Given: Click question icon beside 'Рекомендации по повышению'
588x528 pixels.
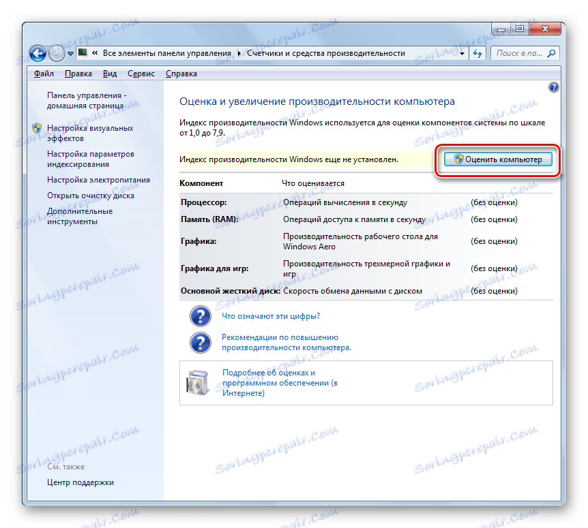Looking at the screenshot, I should [x=201, y=342].
